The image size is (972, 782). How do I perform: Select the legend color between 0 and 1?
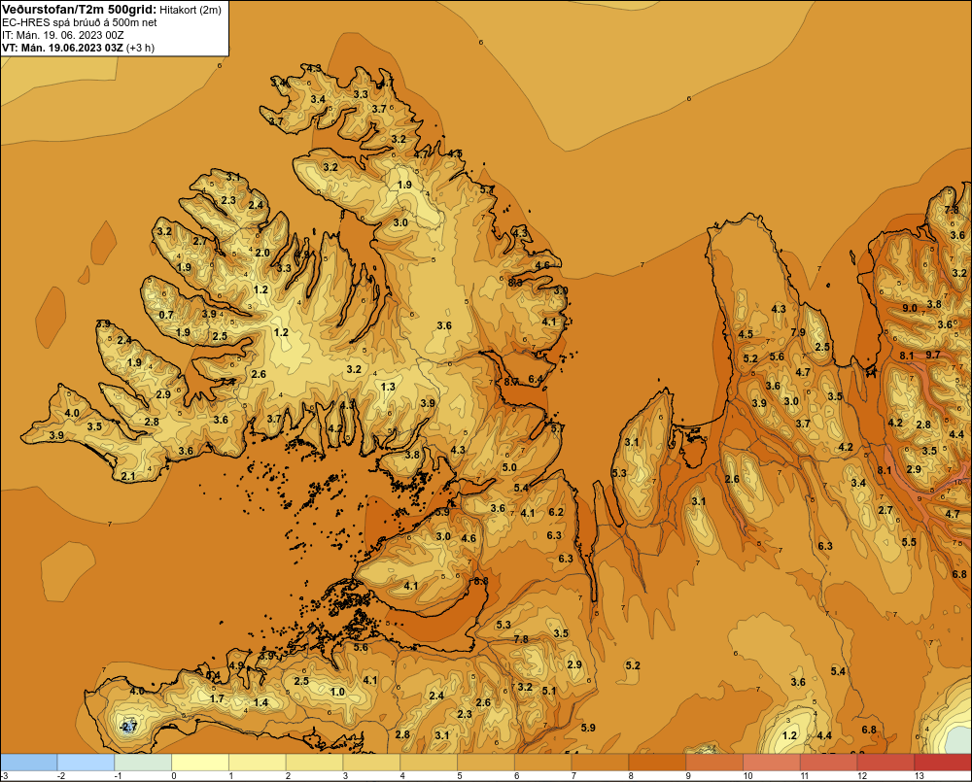200,762
